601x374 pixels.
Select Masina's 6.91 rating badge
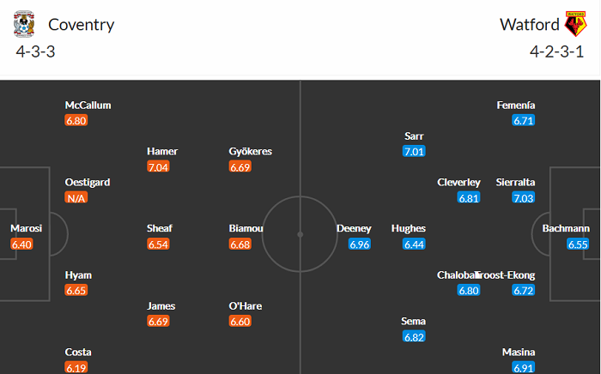point(522,367)
